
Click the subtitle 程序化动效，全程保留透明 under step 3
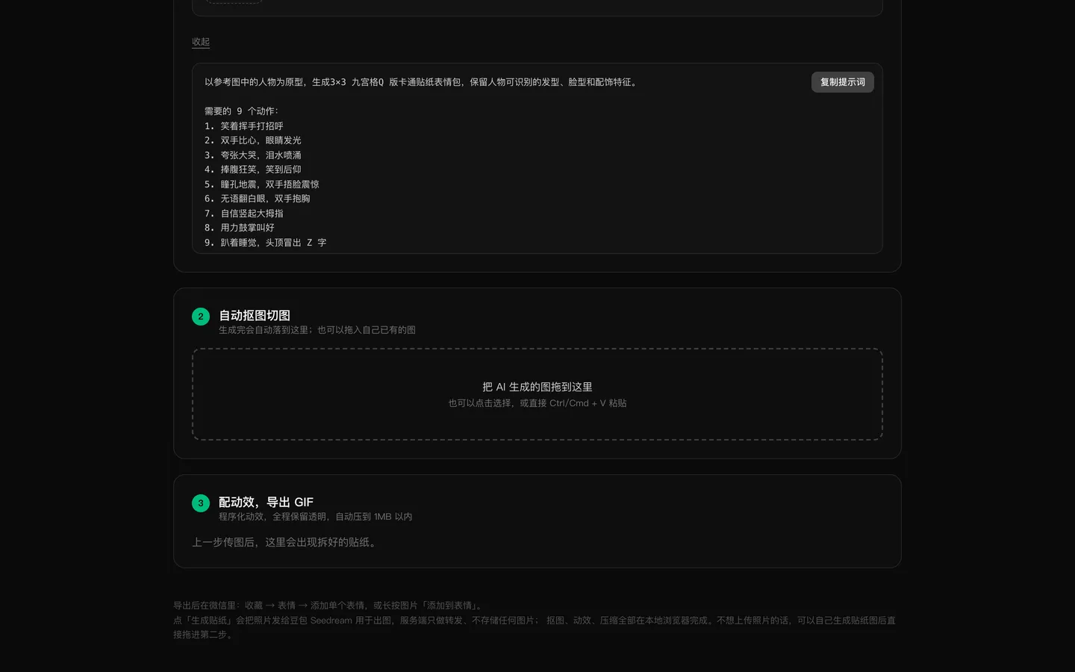click(x=316, y=517)
